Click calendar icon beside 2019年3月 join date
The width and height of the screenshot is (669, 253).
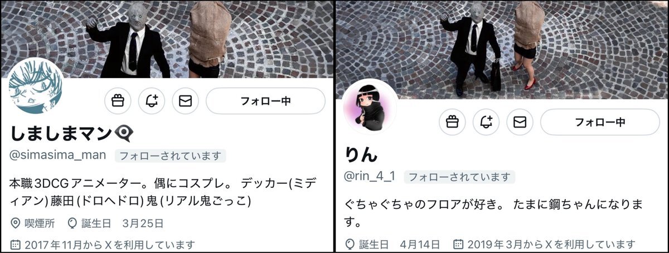pos(458,244)
